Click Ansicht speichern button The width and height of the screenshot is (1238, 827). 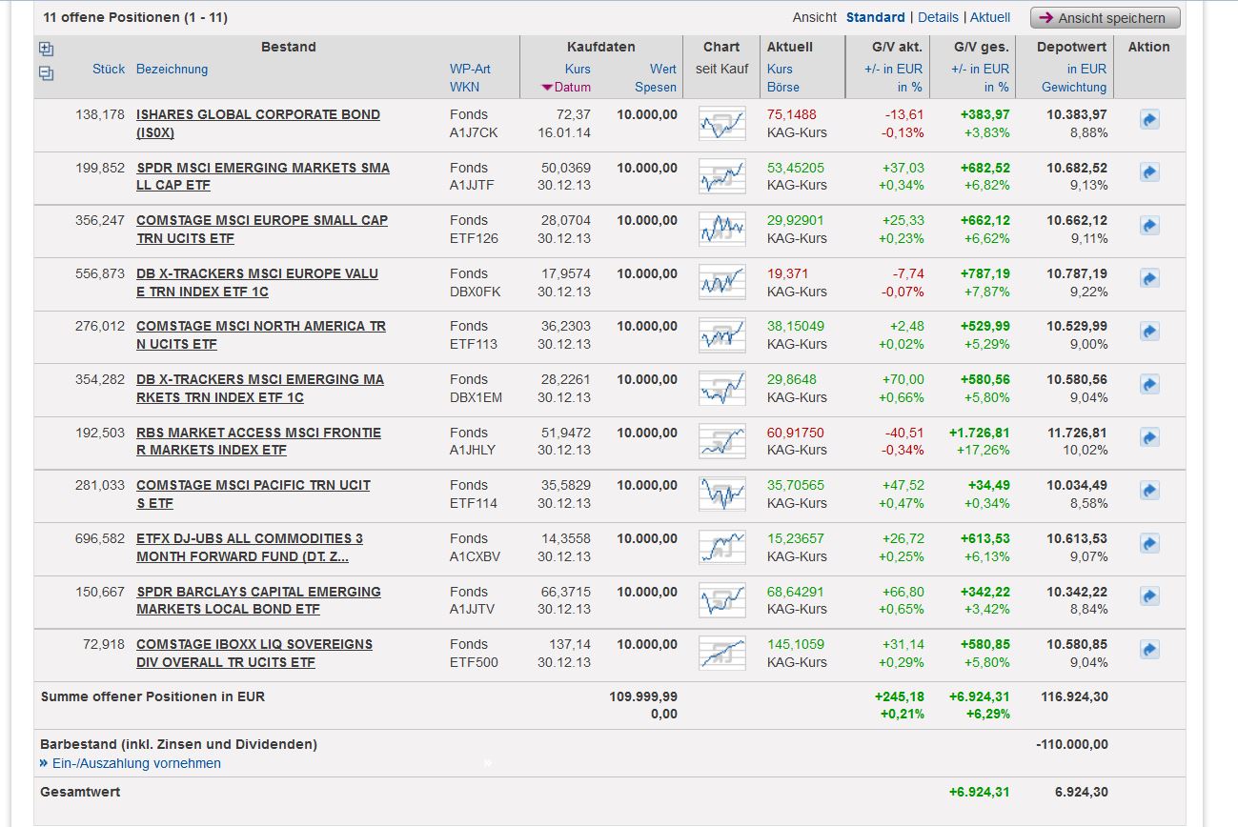point(1105,18)
